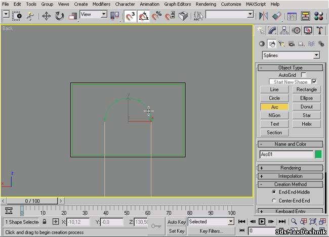This screenshot has height=237, width=329.
Task: Open the Splines category dropdown
Action: click(x=316, y=55)
